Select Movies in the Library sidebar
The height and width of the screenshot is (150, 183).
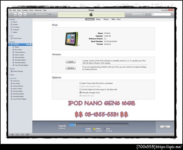pyautogui.click(x=16, y=25)
